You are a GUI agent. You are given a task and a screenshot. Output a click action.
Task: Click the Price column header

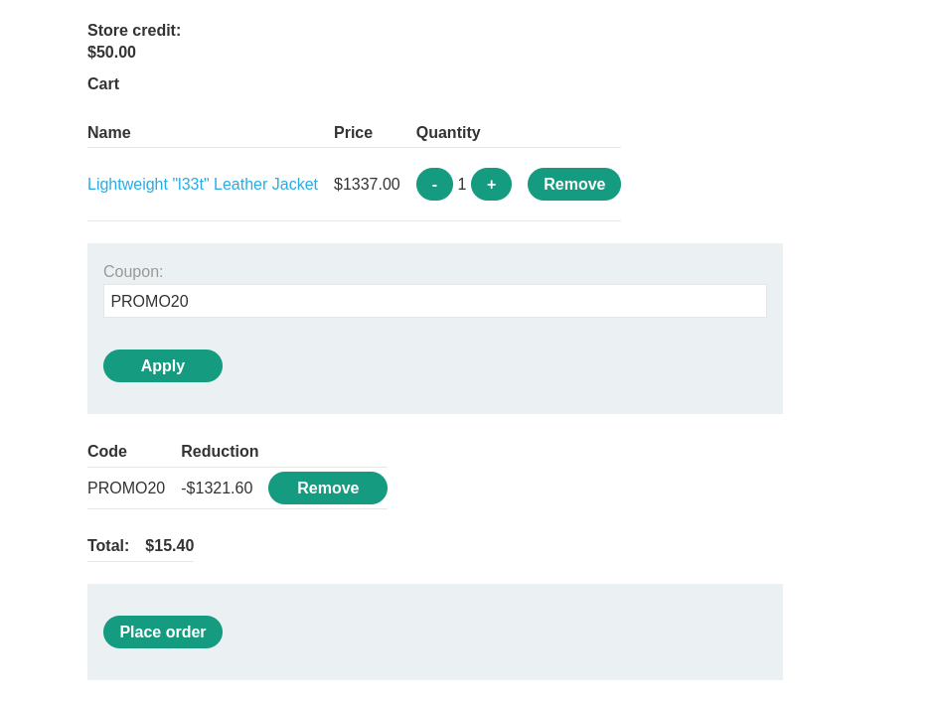[x=353, y=133]
